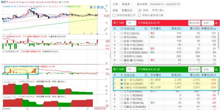
Task: Export buyer list with 匯出CSV button
Action: point(194,23)
